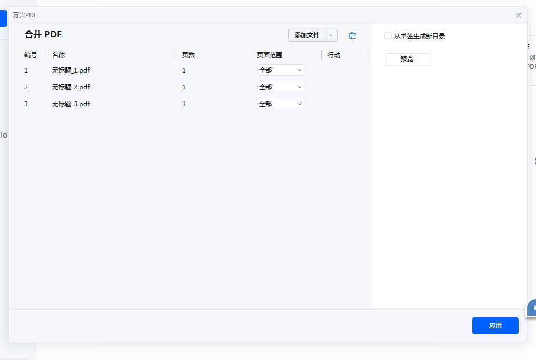
Task: Open page range dropdown for 无标题_2.pdf
Action: (281, 86)
